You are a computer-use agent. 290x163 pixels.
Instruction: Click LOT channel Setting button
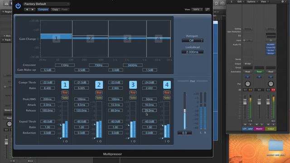(248, 29)
